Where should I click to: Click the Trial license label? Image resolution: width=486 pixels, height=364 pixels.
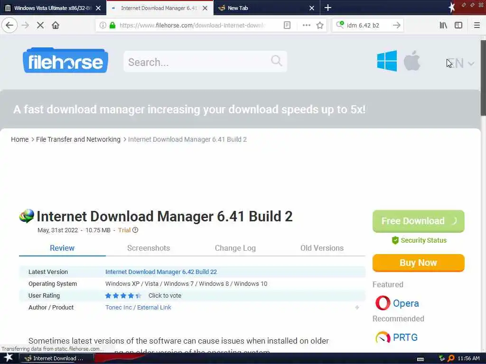[x=124, y=230]
